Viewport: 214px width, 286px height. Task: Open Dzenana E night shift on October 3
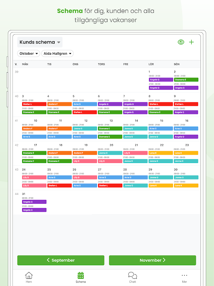pos(34,112)
